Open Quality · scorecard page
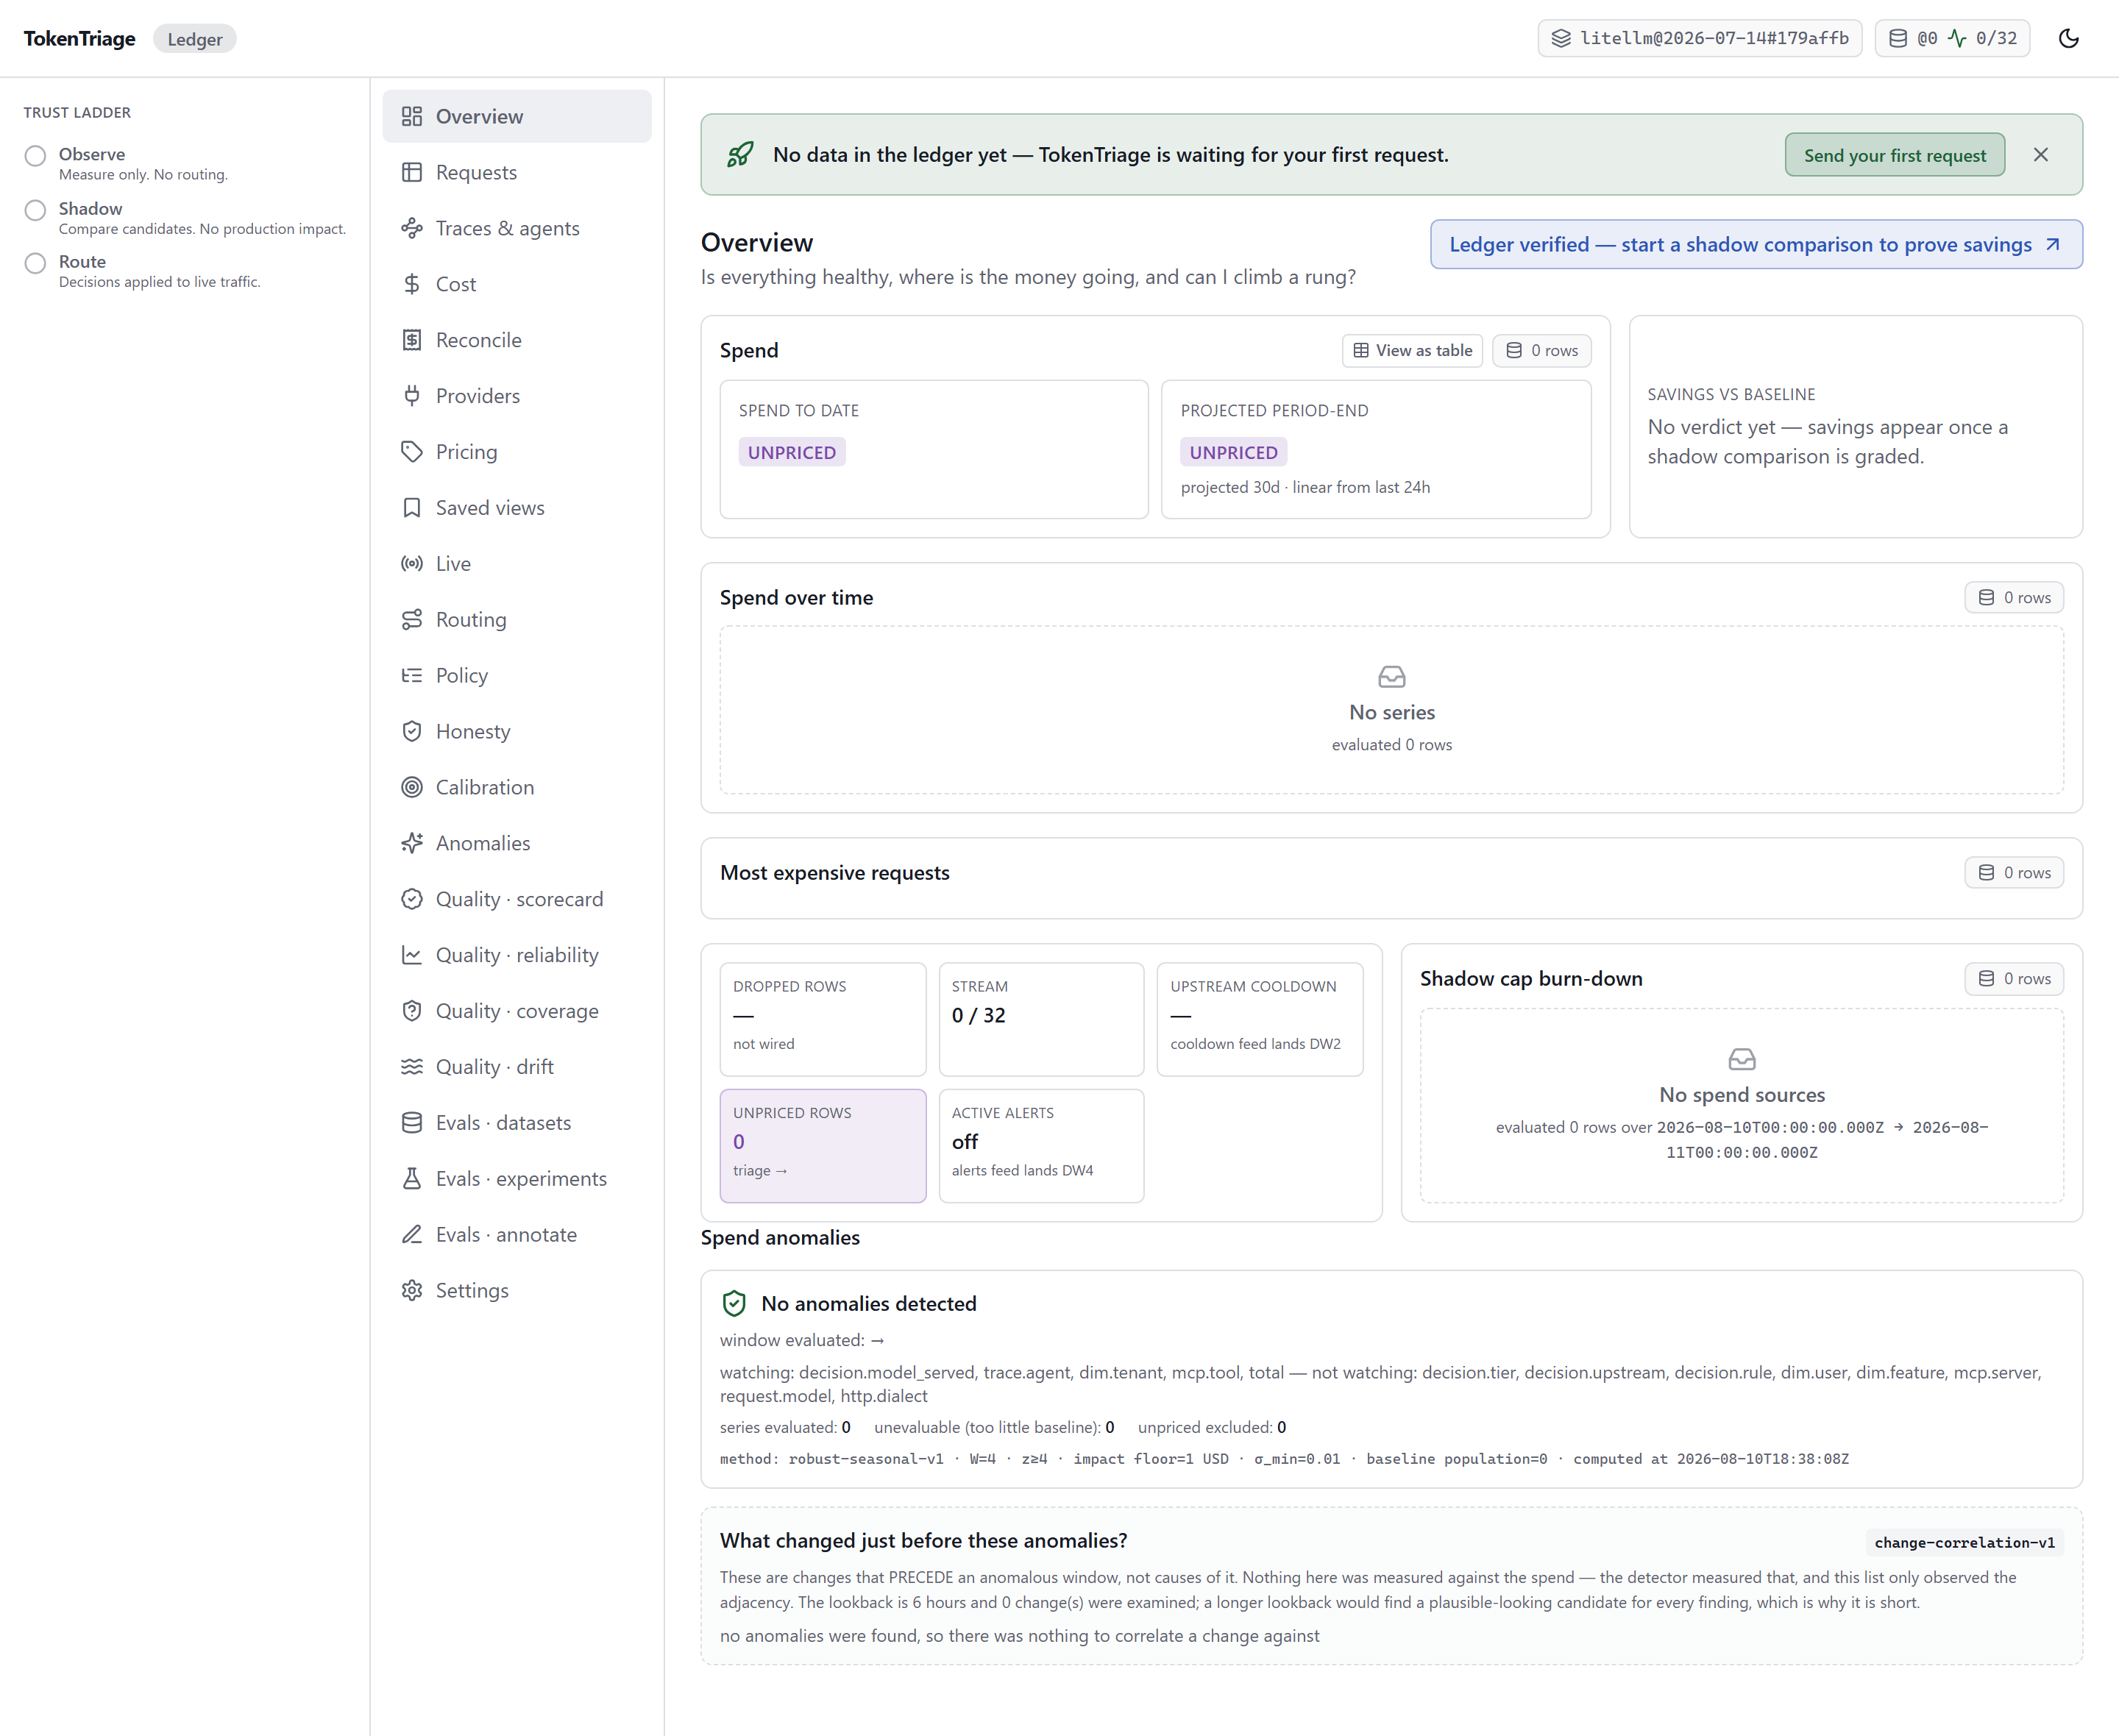Viewport: 2119px width, 1736px height. pos(517,900)
